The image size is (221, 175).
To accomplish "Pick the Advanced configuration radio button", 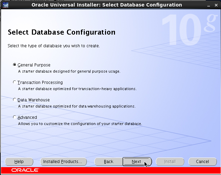I will click(14, 117).
